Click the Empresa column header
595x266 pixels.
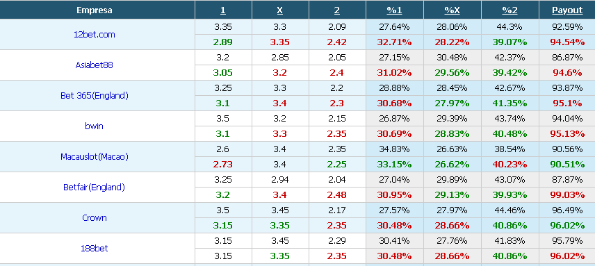click(94, 10)
